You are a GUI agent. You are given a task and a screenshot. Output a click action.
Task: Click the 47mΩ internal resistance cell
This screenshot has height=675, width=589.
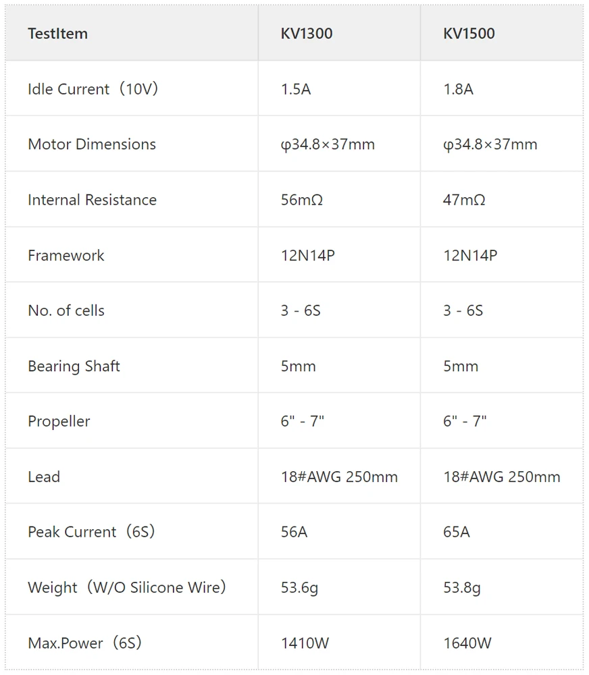(x=464, y=200)
